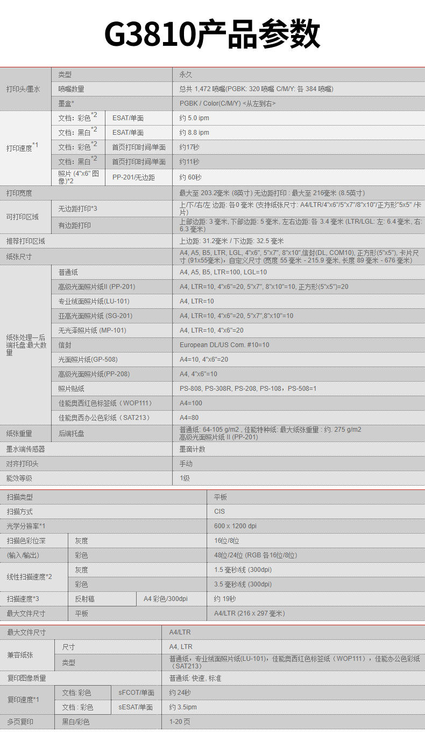Viewport: 425px width, 732px height.
Task: Select A4 彩色/300dpi cell
Action: [165, 599]
